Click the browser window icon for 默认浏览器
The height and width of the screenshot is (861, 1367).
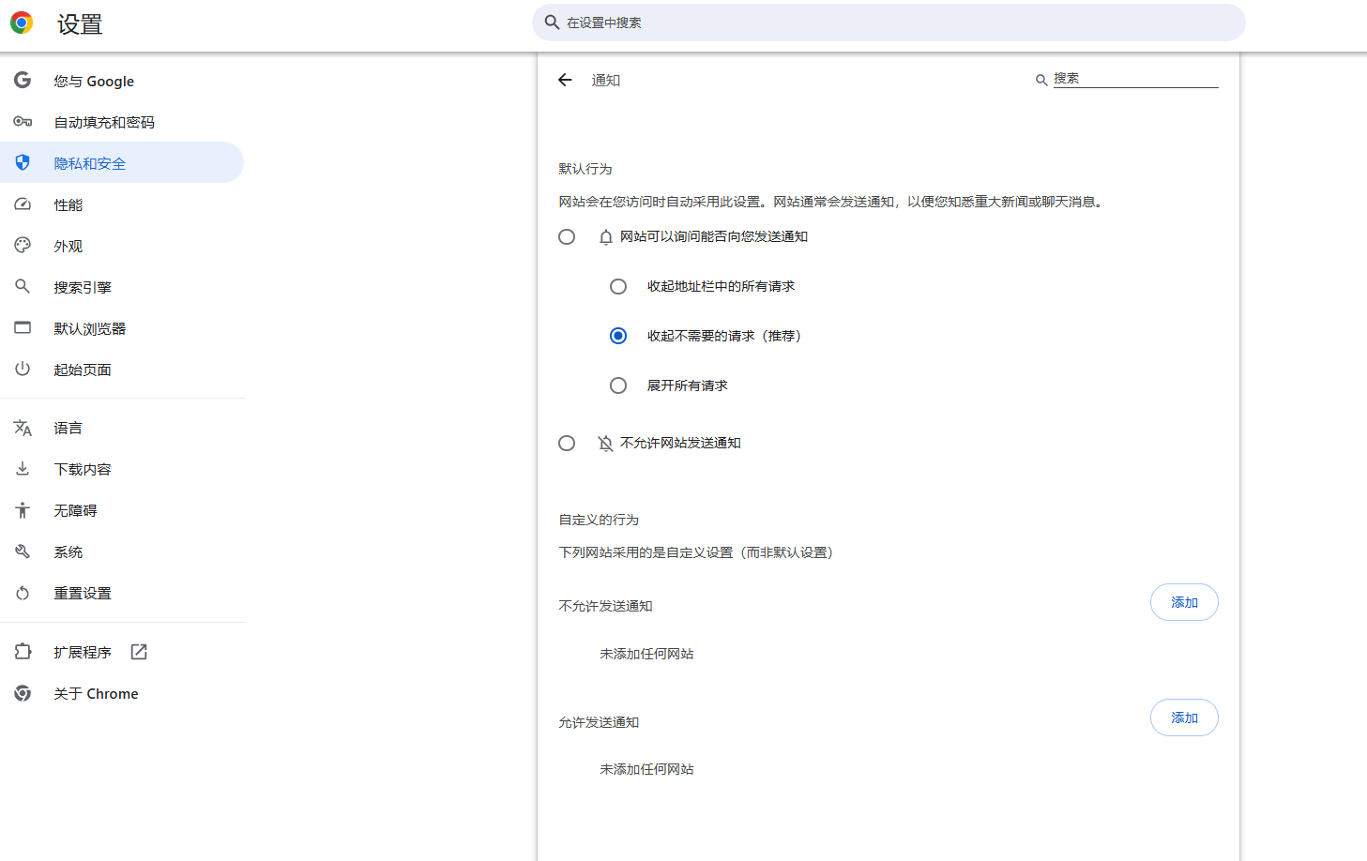[23, 328]
